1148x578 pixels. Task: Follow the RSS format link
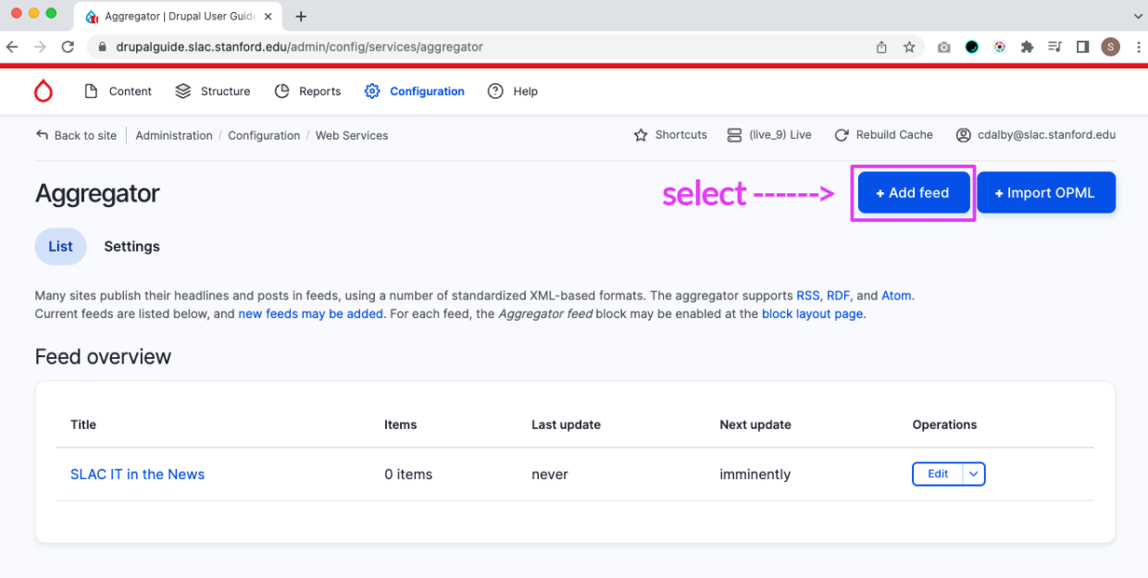(x=806, y=295)
